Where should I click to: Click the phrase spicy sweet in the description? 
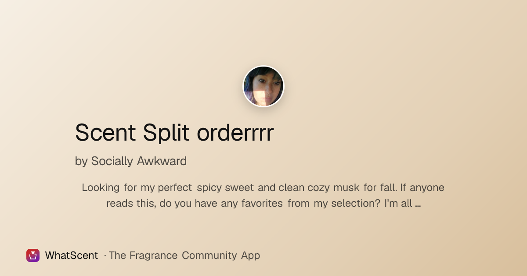[225, 188]
